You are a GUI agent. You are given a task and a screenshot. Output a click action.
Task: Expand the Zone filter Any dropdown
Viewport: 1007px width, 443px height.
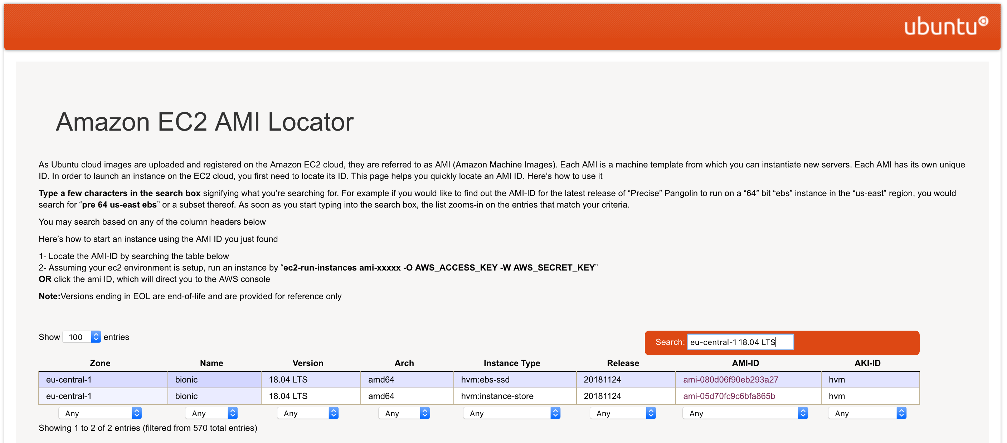coord(100,413)
